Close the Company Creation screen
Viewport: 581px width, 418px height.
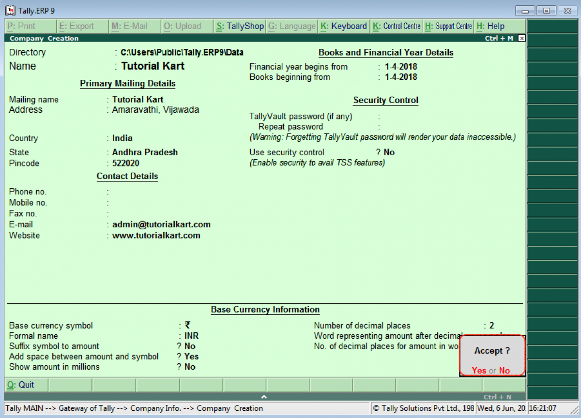[x=521, y=38]
